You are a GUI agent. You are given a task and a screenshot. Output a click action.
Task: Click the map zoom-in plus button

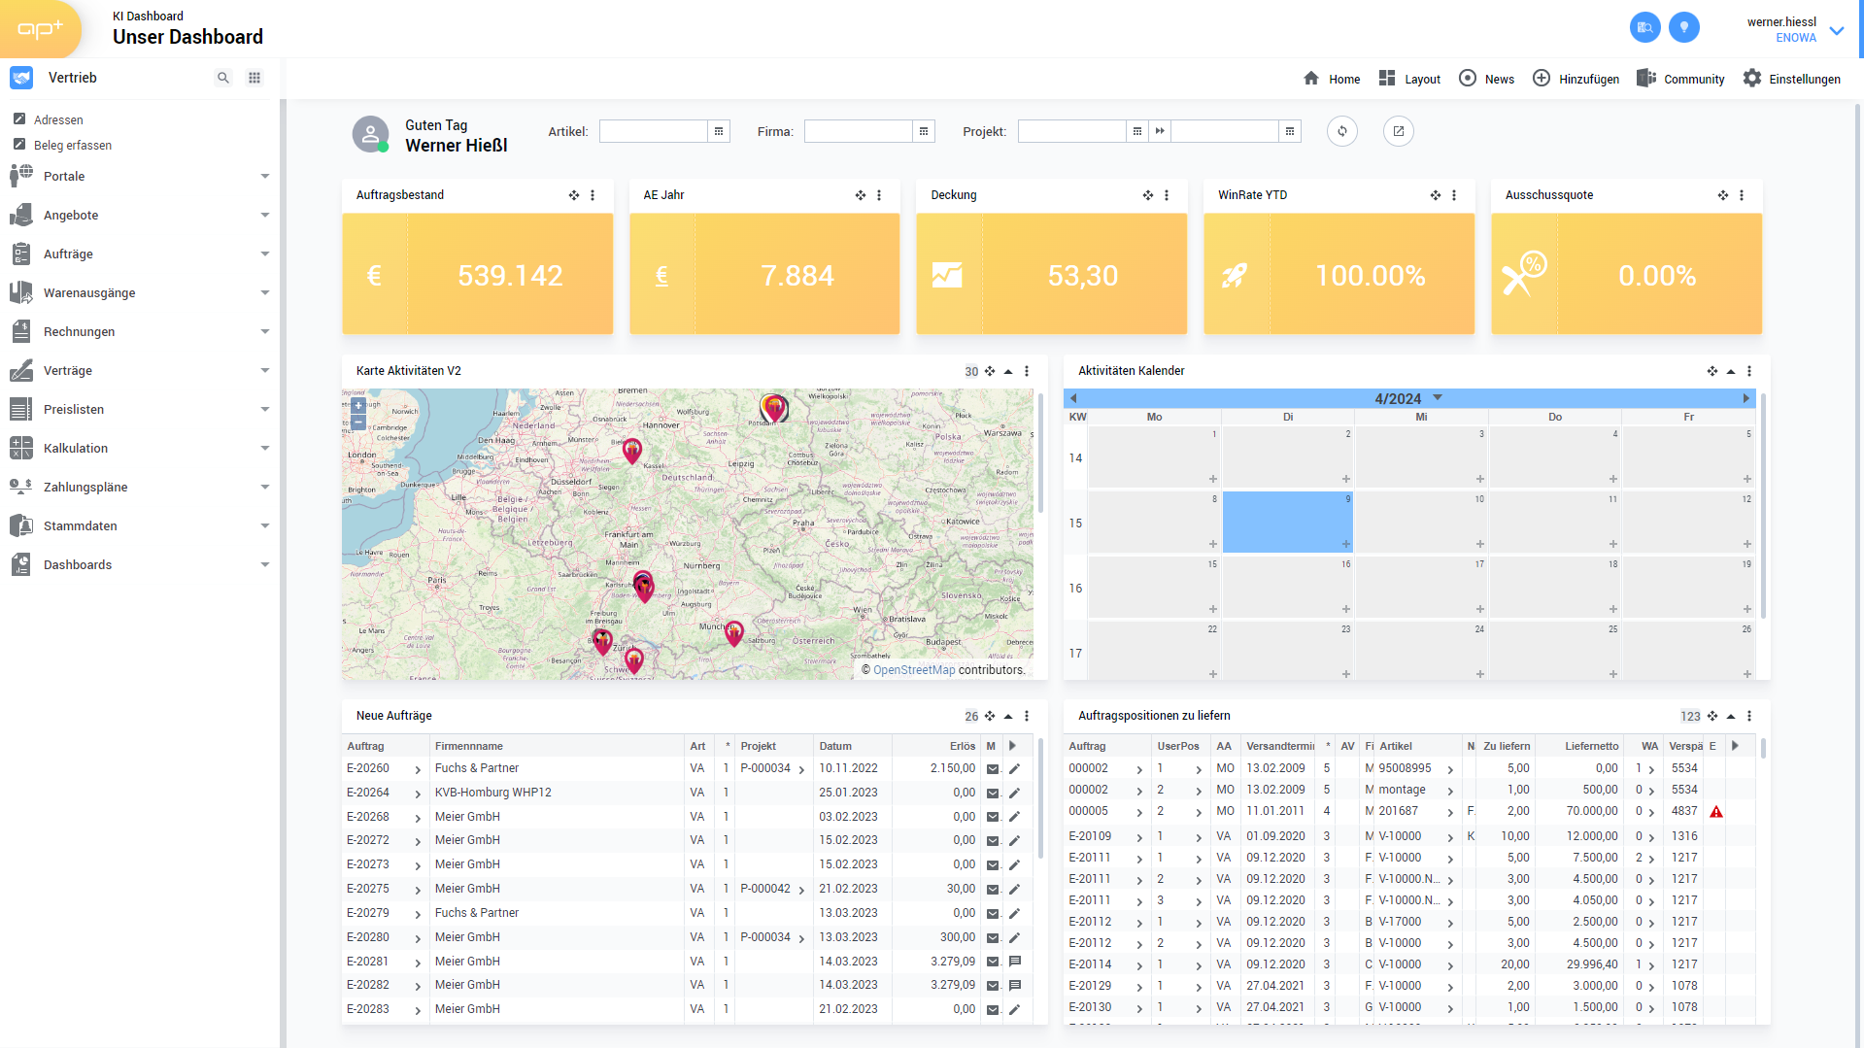[x=358, y=406]
